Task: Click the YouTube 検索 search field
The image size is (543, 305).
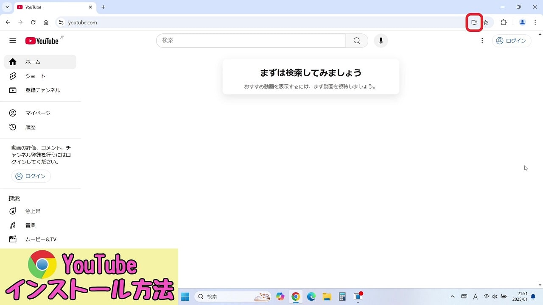Action: click(251, 41)
